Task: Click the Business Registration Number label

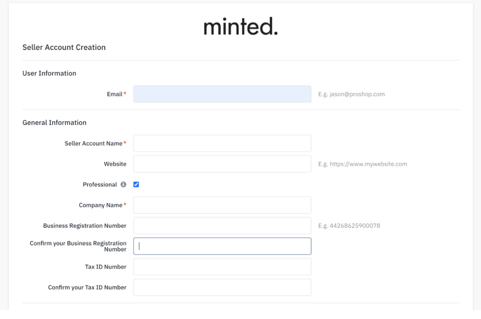Action: [x=85, y=226]
